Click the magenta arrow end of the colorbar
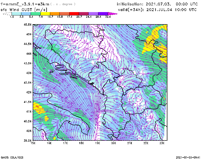206x159 pixels. pyautogui.click(x=112, y=14)
